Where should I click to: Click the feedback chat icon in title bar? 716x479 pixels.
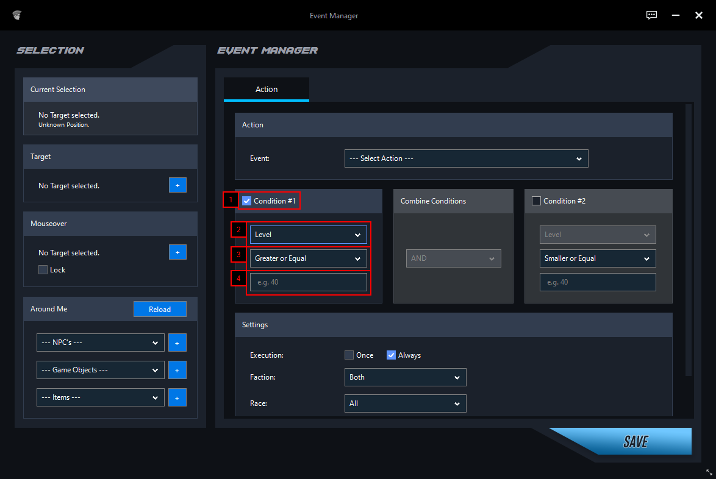652,15
